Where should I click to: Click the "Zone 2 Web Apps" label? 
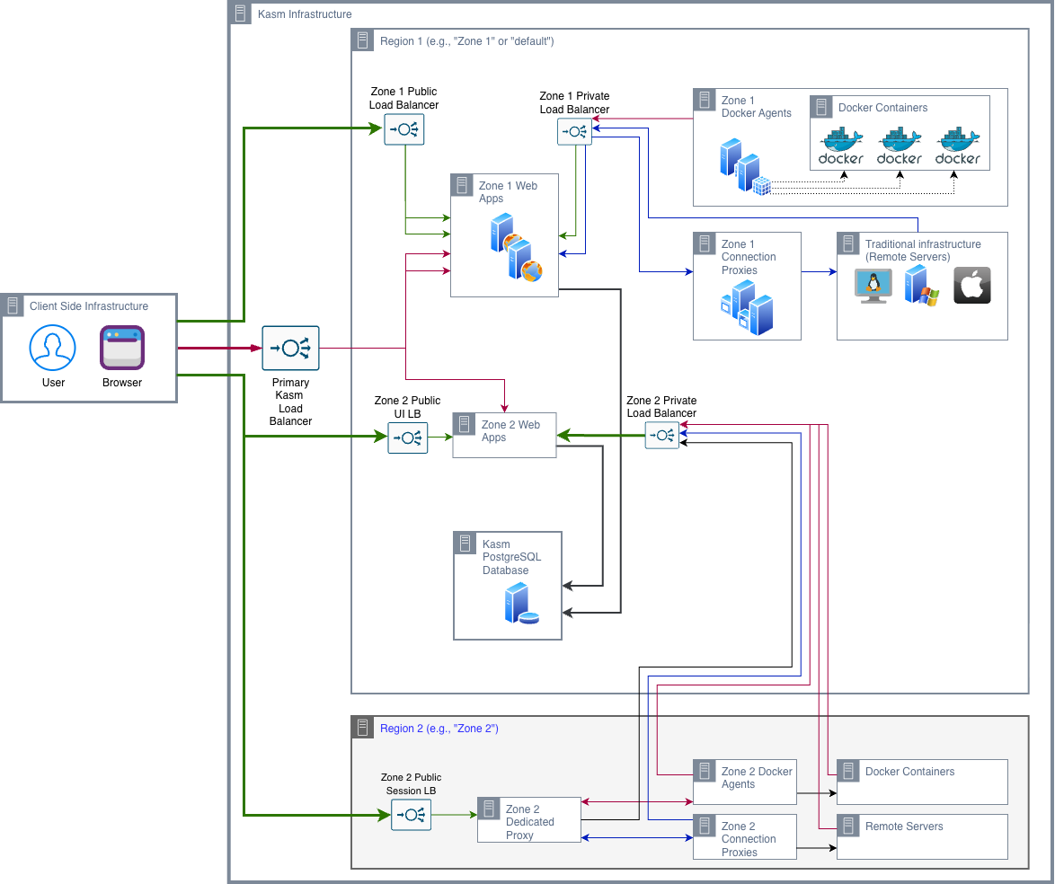coord(510,431)
